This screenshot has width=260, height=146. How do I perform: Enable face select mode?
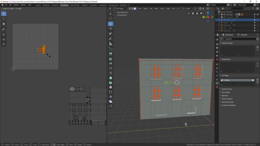pyautogui.click(x=135, y=9)
